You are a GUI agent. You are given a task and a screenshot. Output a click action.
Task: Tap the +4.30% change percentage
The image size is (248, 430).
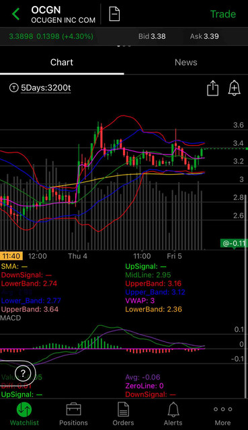tap(78, 36)
